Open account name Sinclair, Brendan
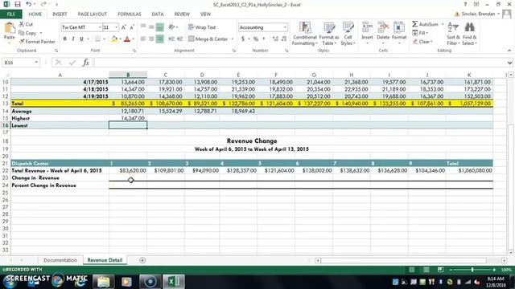Screen dimensions: 515x289 coord(478,14)
